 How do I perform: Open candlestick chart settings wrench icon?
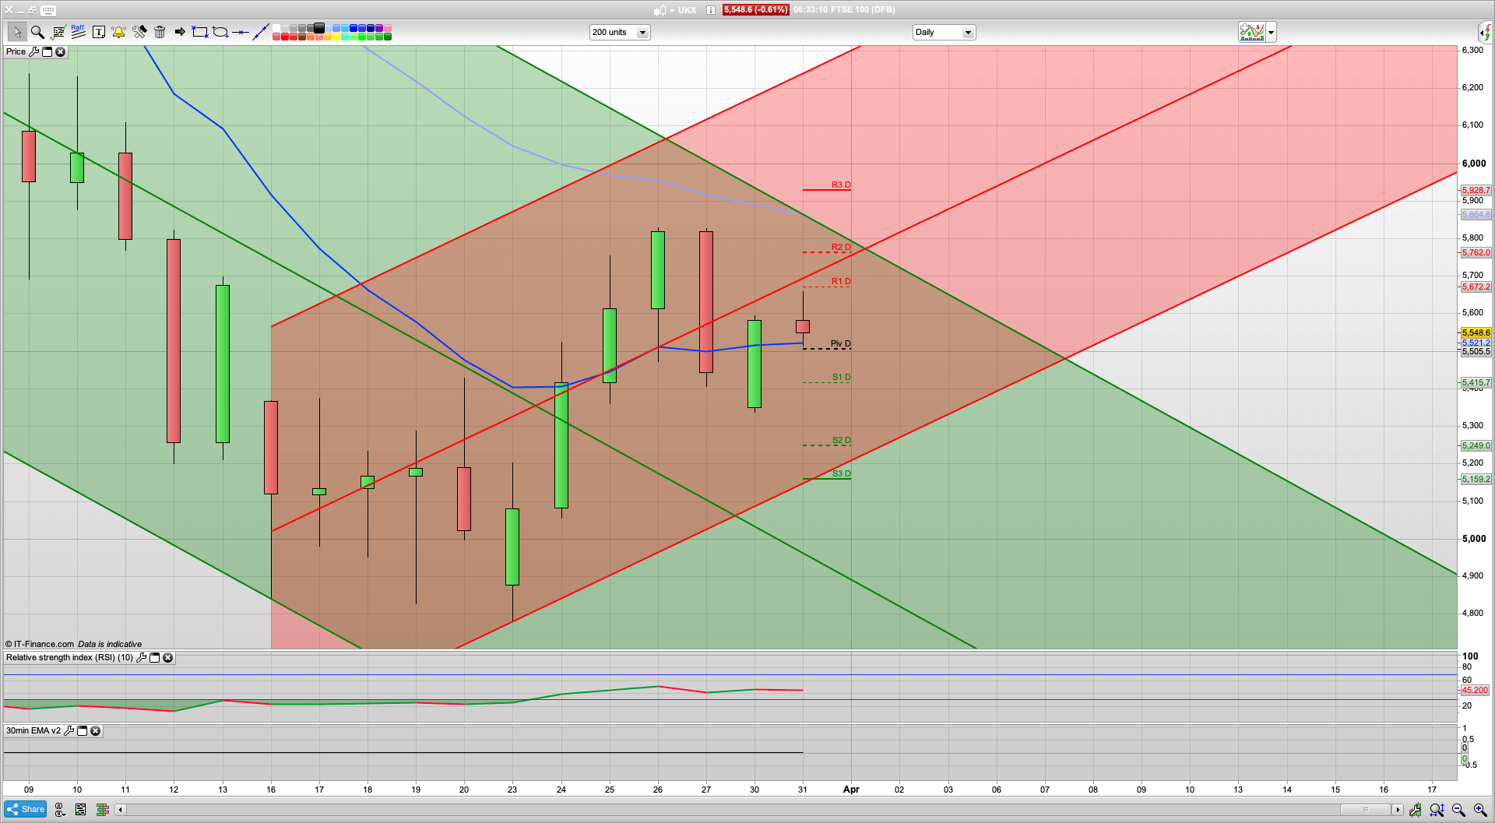[1415, 810]
